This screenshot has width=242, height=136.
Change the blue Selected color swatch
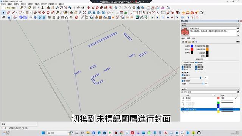click(x=192, y=46)
